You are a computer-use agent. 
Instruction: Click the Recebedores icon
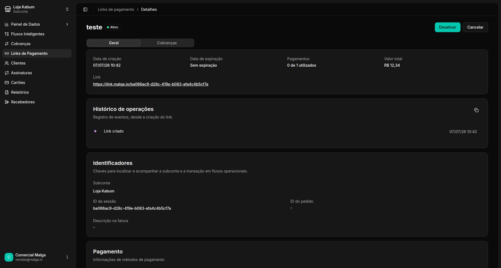click(7, 102)
